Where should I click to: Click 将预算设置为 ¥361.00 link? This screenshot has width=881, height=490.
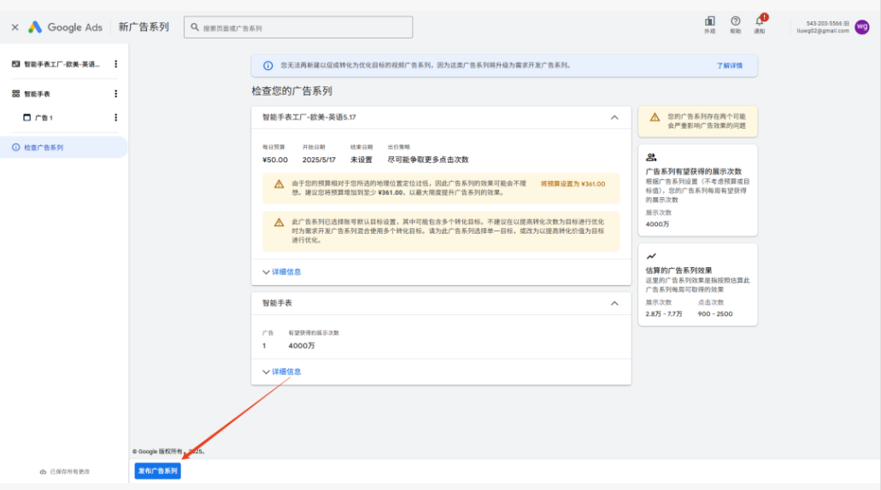pos(573,184)
